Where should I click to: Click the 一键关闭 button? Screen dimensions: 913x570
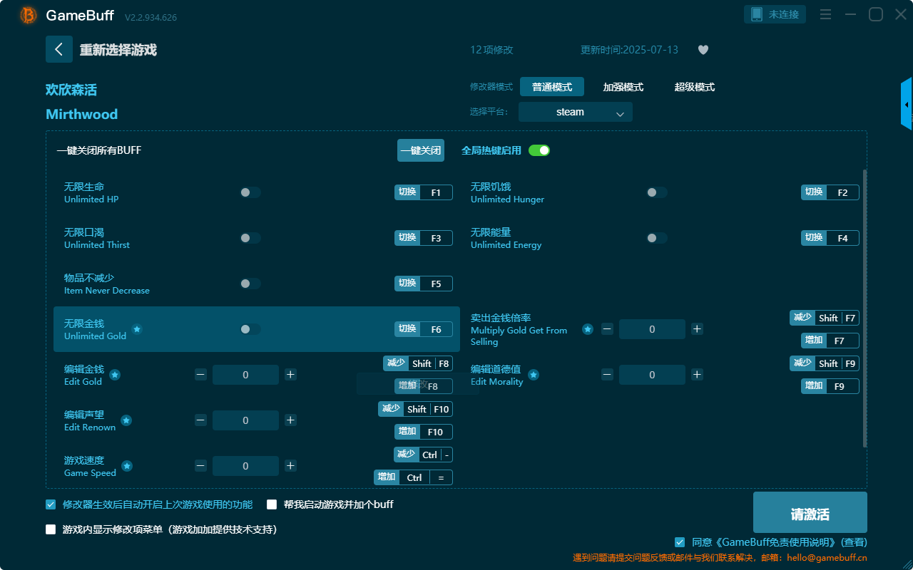pos(421,150)
